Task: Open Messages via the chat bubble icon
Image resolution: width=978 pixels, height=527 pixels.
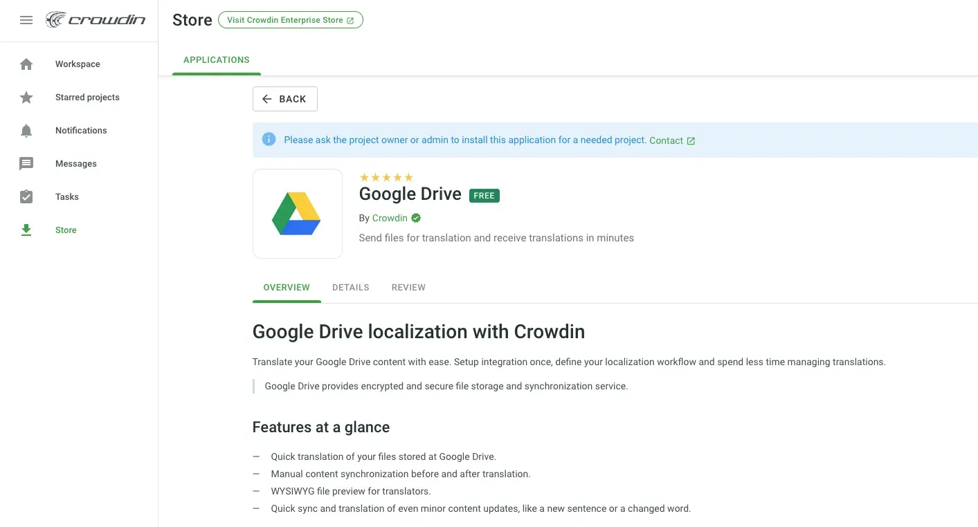Action: coord(26,163)
